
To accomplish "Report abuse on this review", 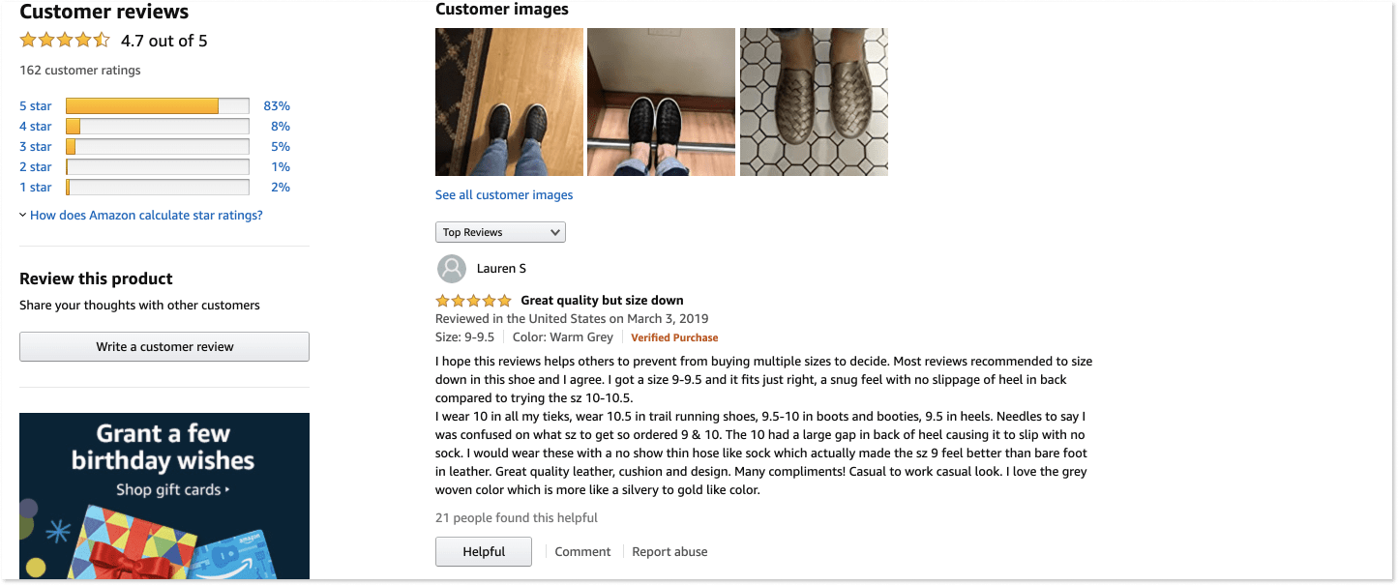I will [x=669, y=552].
